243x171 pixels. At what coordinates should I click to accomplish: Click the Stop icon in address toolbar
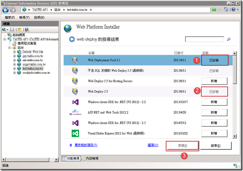click(220, 9)
